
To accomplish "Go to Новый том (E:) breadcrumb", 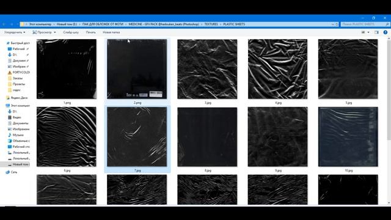I will point(67,24).
